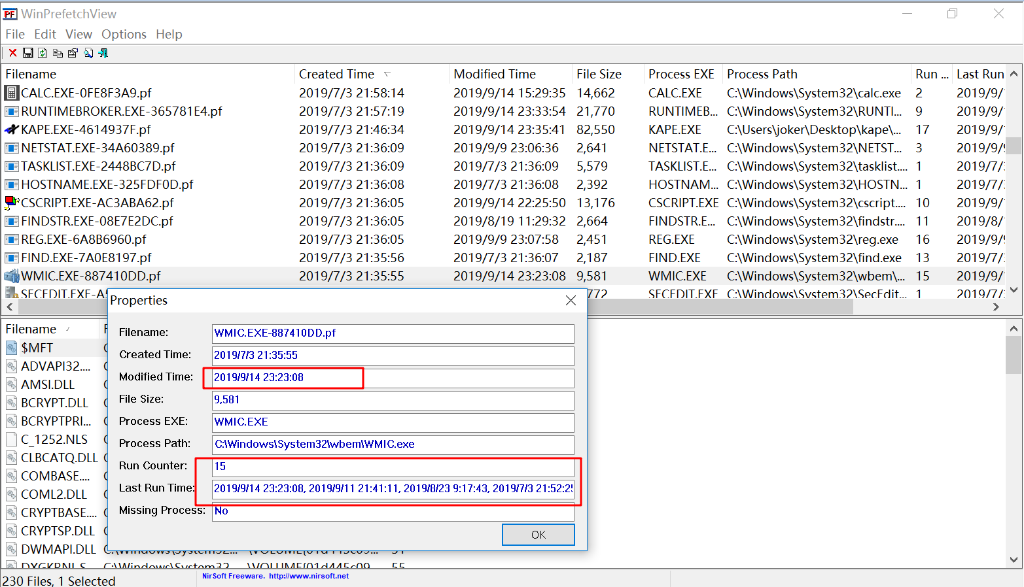Copy selected items using the copy icon
This screenshot has height=587, width=1024.
coord(58,52)
